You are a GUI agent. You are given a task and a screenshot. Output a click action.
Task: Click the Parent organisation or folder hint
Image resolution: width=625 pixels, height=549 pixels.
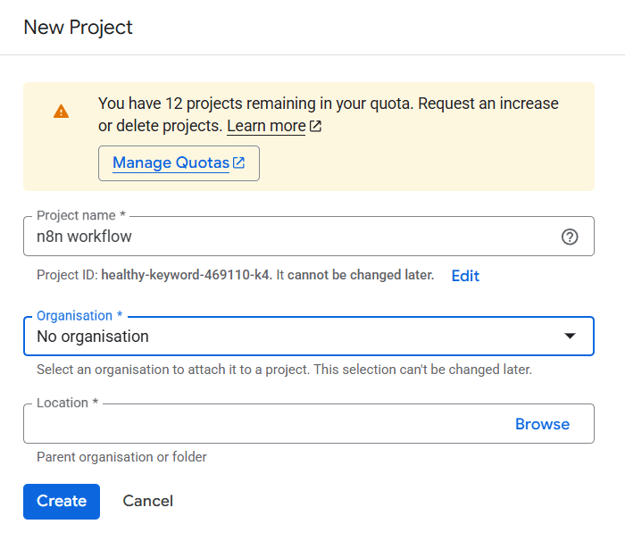[x=121, y=457]
